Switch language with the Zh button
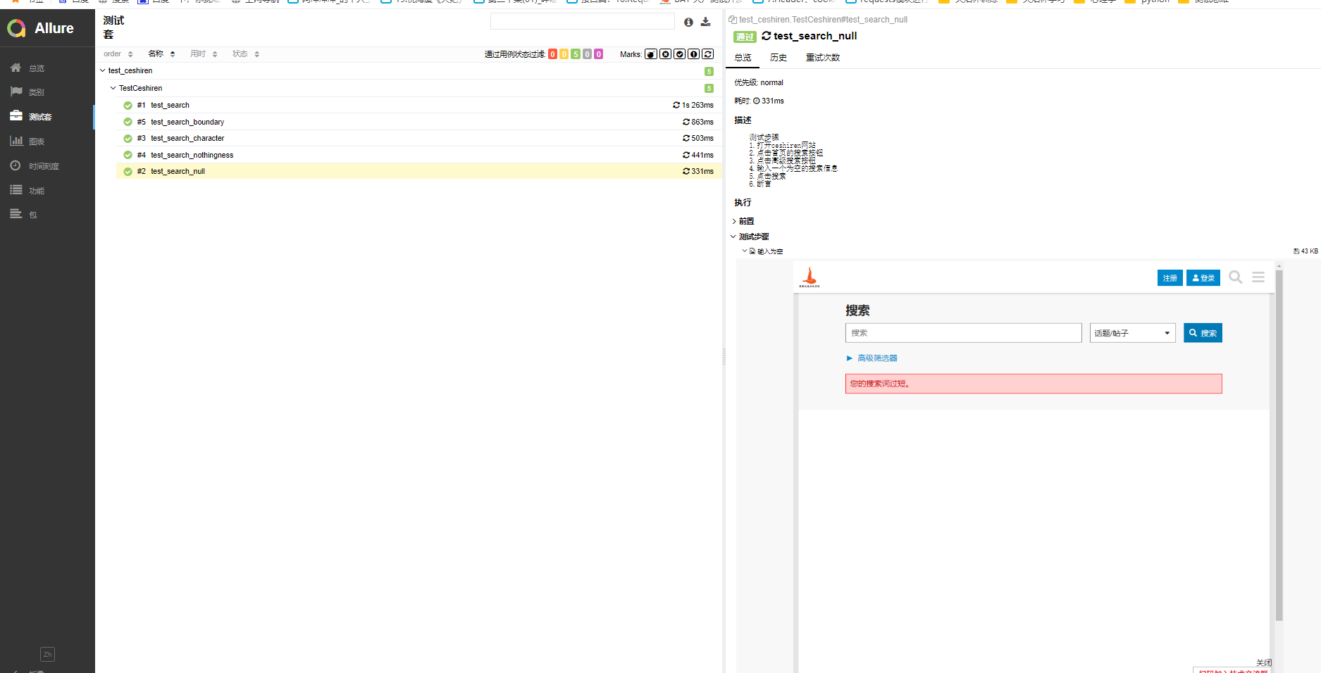Screen dimensions: 1321x673 47,655
